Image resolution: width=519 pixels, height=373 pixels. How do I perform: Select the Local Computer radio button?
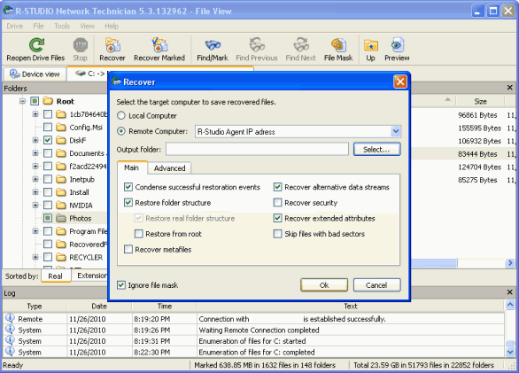click(121, 115)
